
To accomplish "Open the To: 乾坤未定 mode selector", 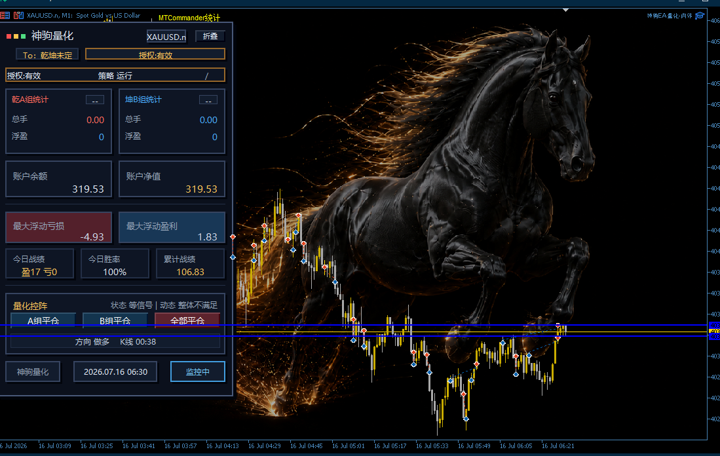I will [x=47, y=54].
